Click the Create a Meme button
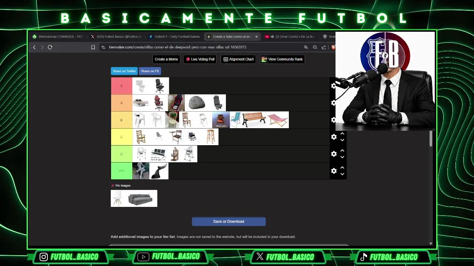474x266 pixels. click(166, 59)
